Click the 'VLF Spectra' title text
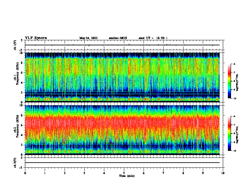 coord(36,38)
